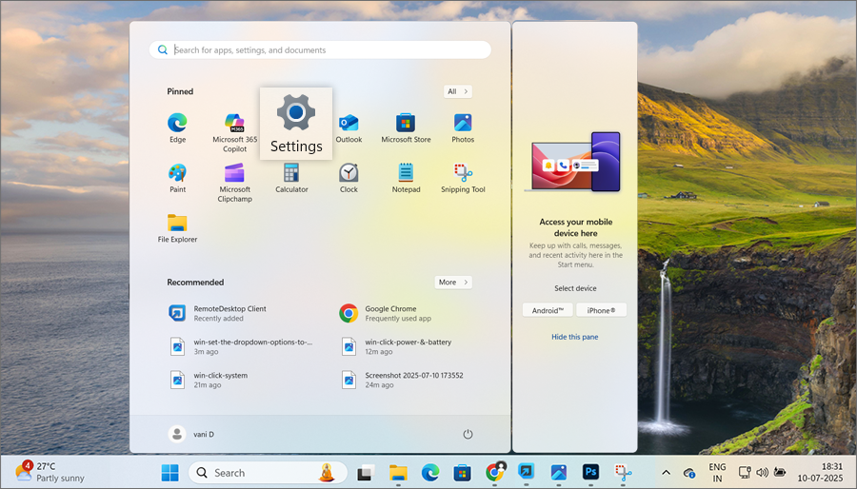
Task: Open vani D user account menu
Action: tap(191, 434)
